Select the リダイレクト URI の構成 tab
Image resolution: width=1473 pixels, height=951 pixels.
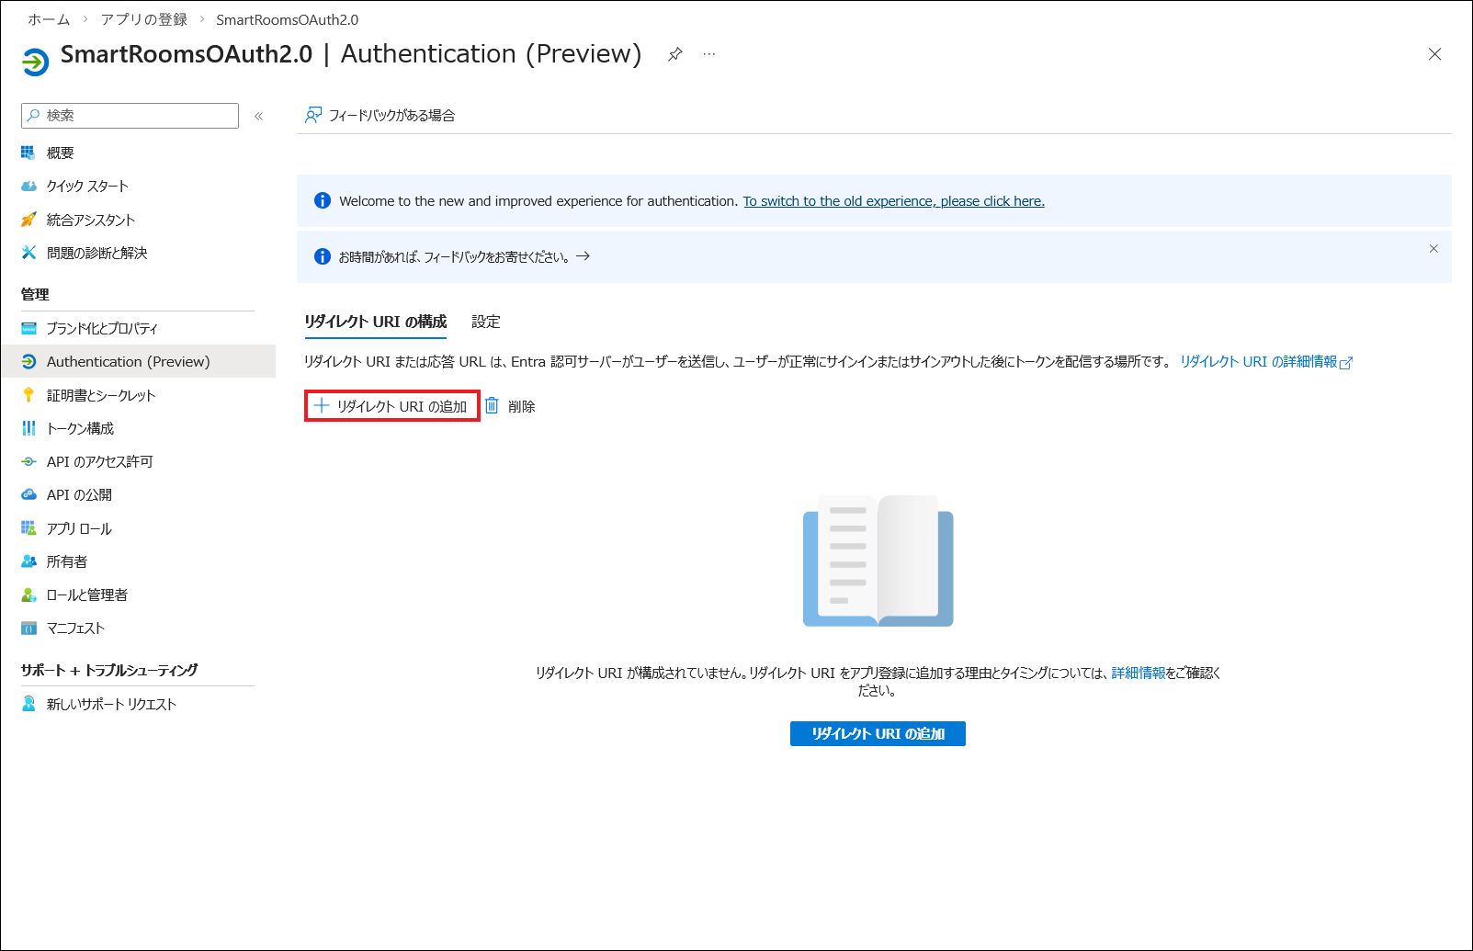[376, 322]
